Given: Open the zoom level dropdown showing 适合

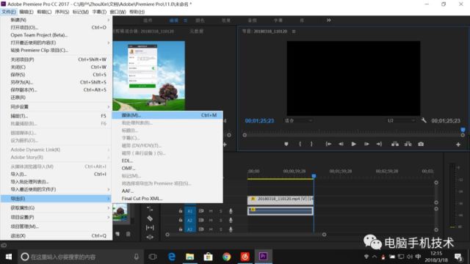Looking at the screenshot, I should point(299,120).
